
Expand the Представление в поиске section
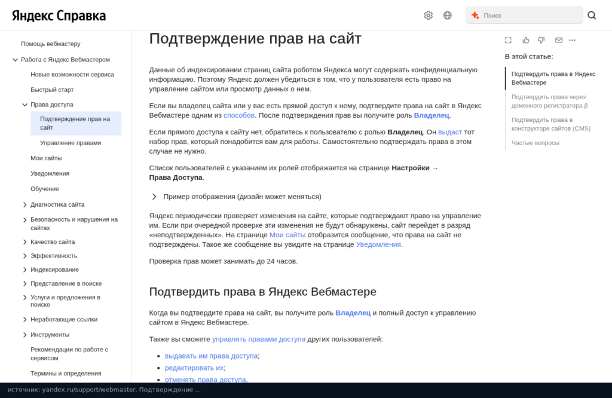pyautogui.click(x=25, y=283)
